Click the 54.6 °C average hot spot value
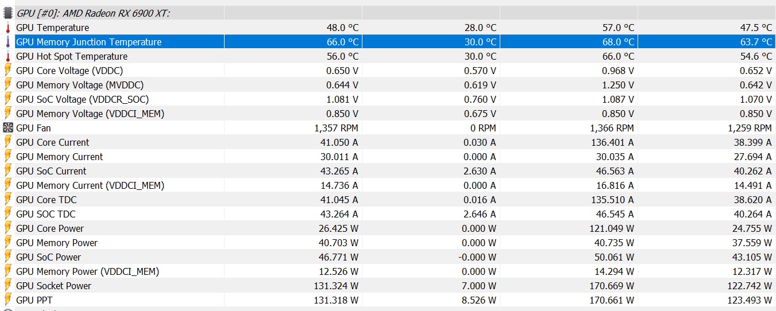The width and height of the screenshot is (776, 311). click(756, 56)
